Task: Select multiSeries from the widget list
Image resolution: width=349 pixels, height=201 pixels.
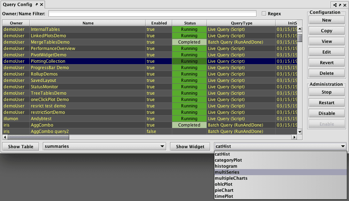Action: point(227,172)
